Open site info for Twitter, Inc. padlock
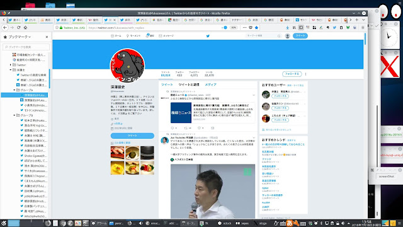Image resolution: width=403 pixels, height=227 pixels. [61, 28]
